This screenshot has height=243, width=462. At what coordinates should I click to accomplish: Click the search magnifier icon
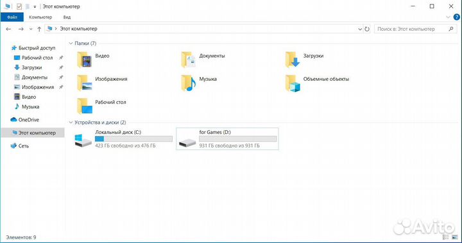(451, 29)
